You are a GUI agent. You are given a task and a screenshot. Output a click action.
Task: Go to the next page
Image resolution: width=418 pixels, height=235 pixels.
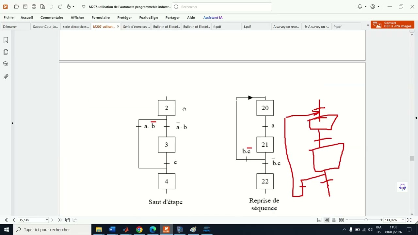point(52,220)
